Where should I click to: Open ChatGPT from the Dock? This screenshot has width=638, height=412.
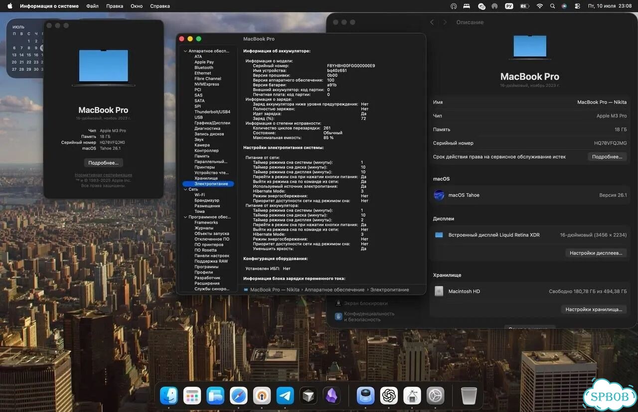coord(389,396)
